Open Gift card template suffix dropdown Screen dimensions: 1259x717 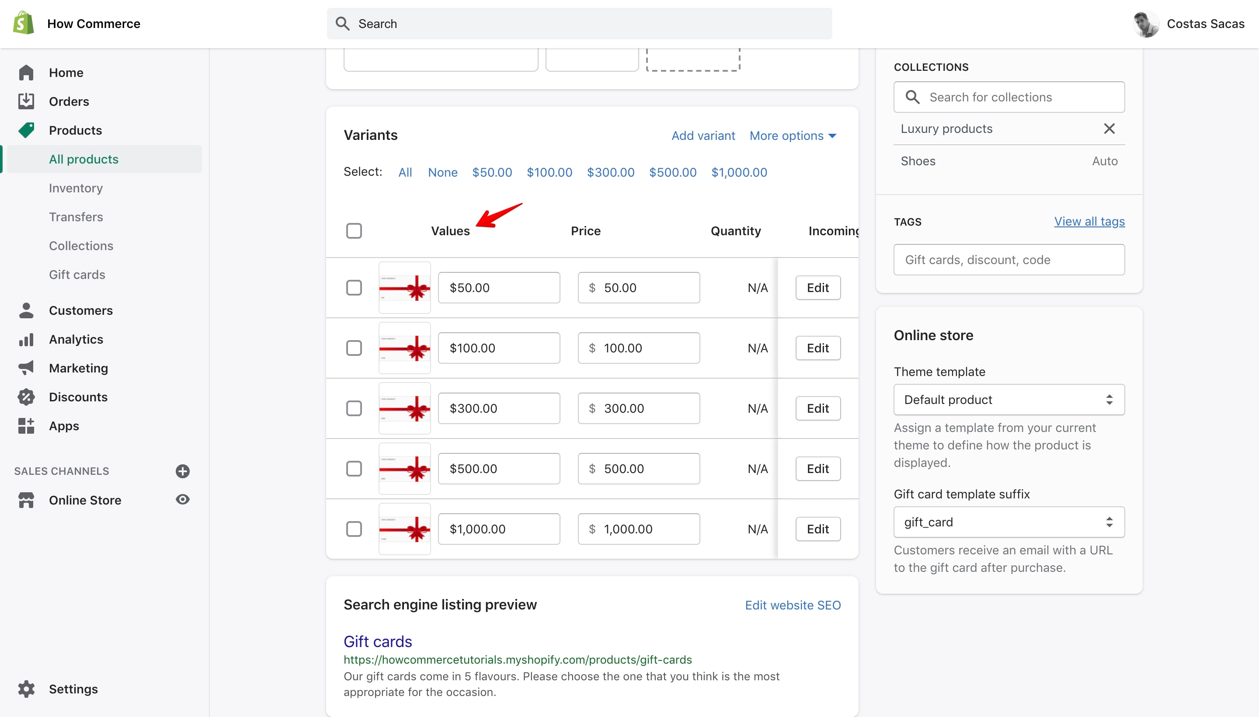(x=1009, y=522)
